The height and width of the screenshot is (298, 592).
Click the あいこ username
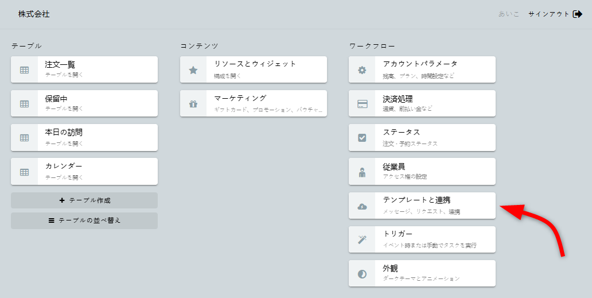point(509,14)
